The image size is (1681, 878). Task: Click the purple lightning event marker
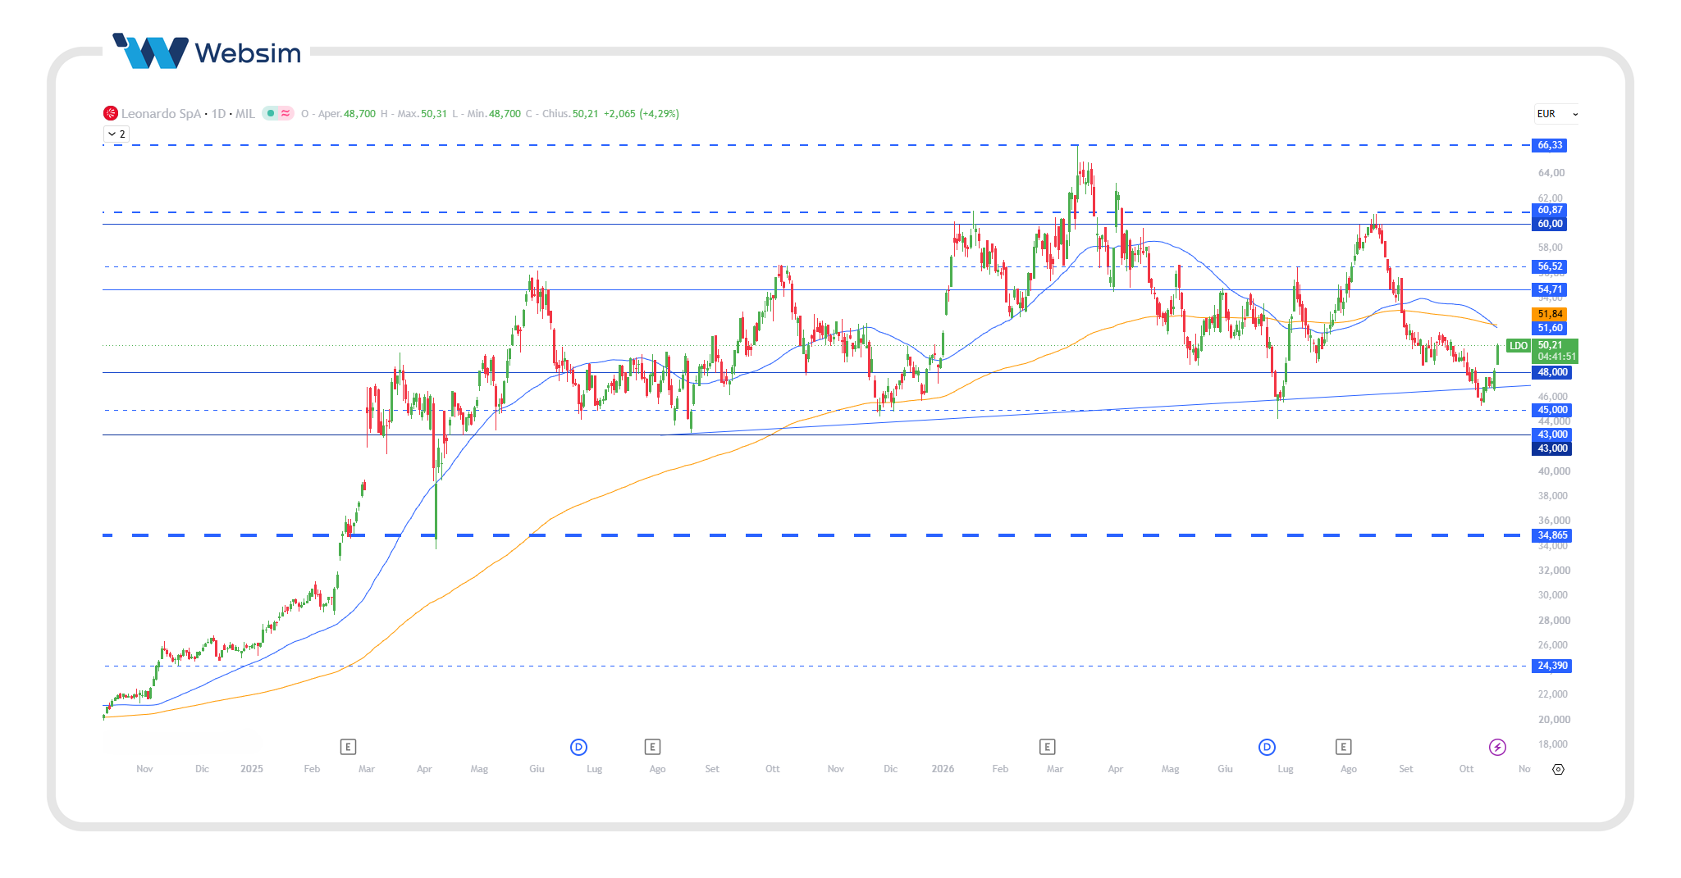pos(1497,747)
